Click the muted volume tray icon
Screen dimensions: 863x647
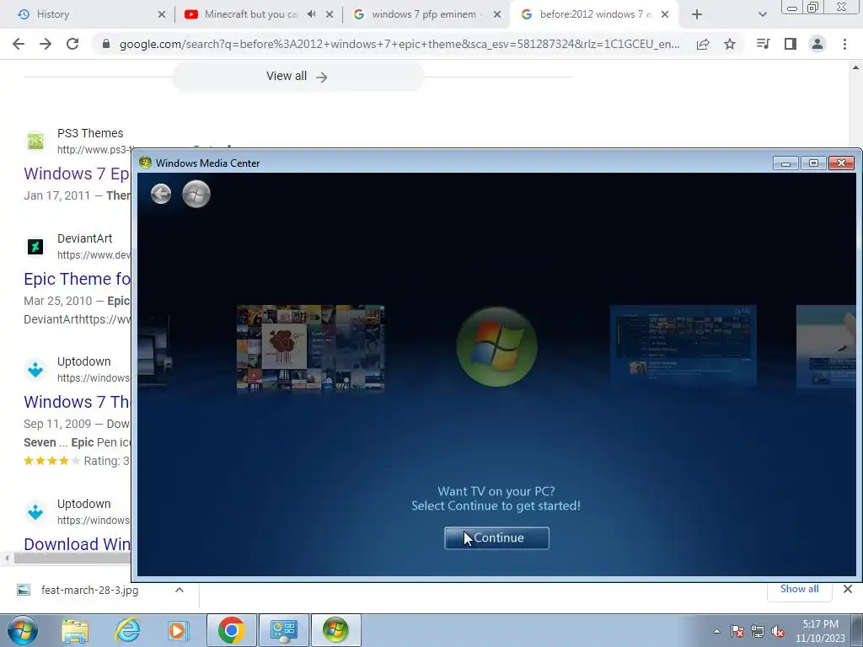click(778, 632)
